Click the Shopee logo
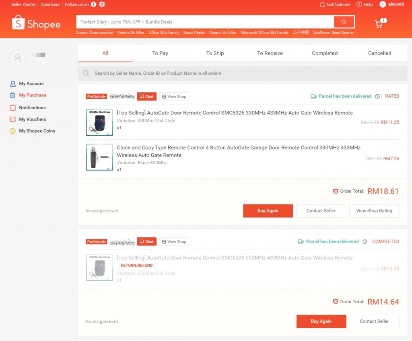412x341 pixels. click(x=36, y=23)
